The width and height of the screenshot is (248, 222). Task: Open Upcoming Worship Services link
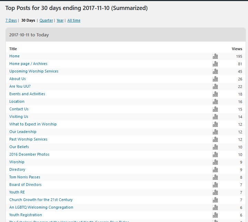point(34,71)
